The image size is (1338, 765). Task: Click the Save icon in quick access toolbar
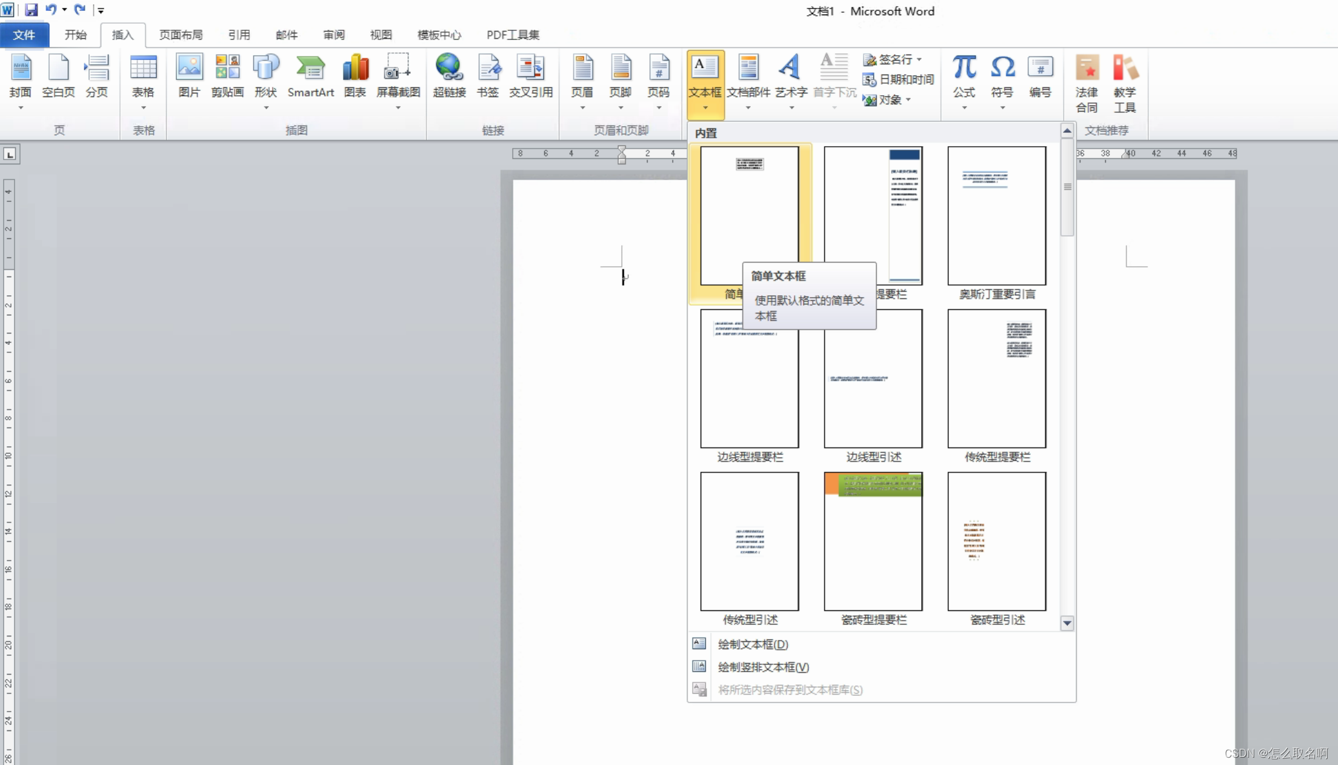click(x=31, y=10)
